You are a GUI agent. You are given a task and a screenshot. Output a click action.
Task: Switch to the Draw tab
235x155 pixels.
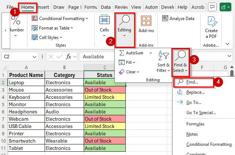pos(59,7)
